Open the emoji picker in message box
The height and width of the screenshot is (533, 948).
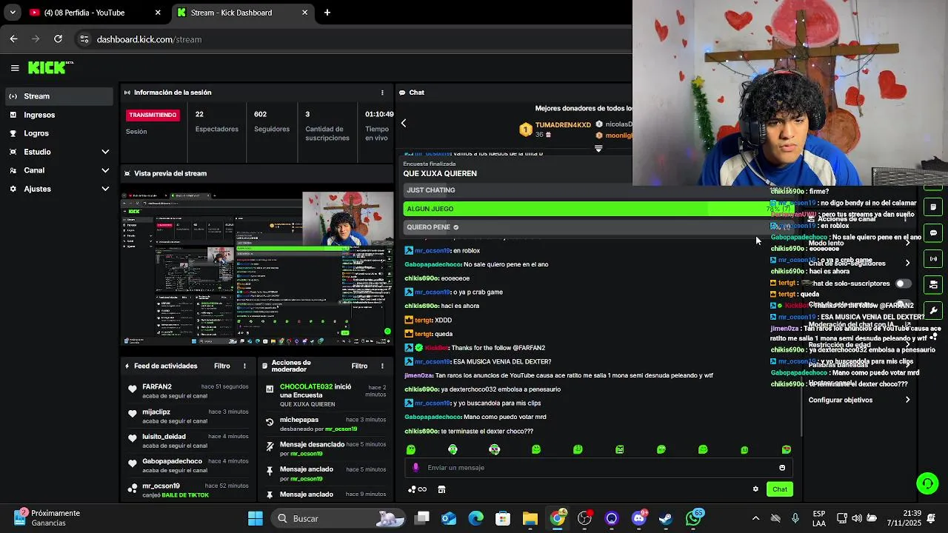tap(782, 467)
